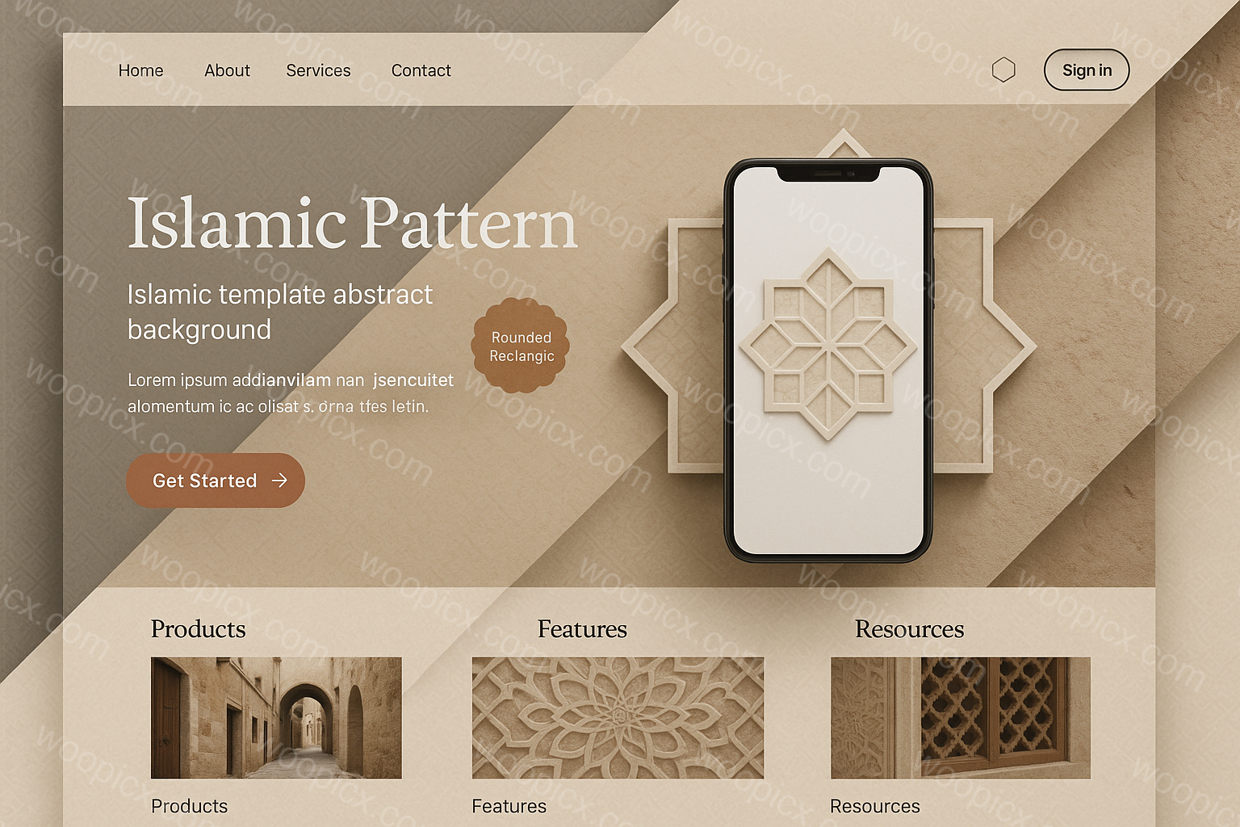
Task: Click the Resources serif heading
Action: [909, 629]
